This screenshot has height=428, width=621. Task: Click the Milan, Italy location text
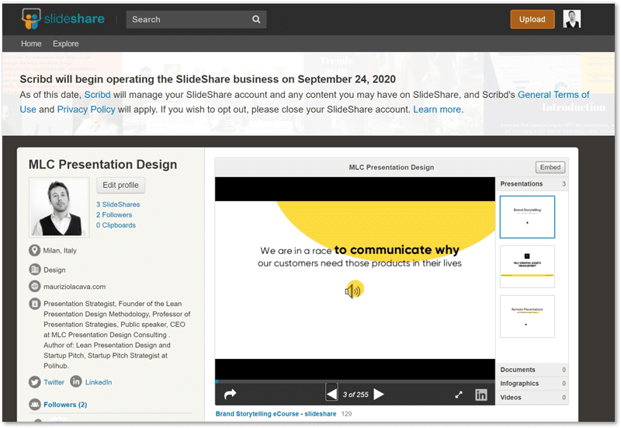(x=60, y=250)
